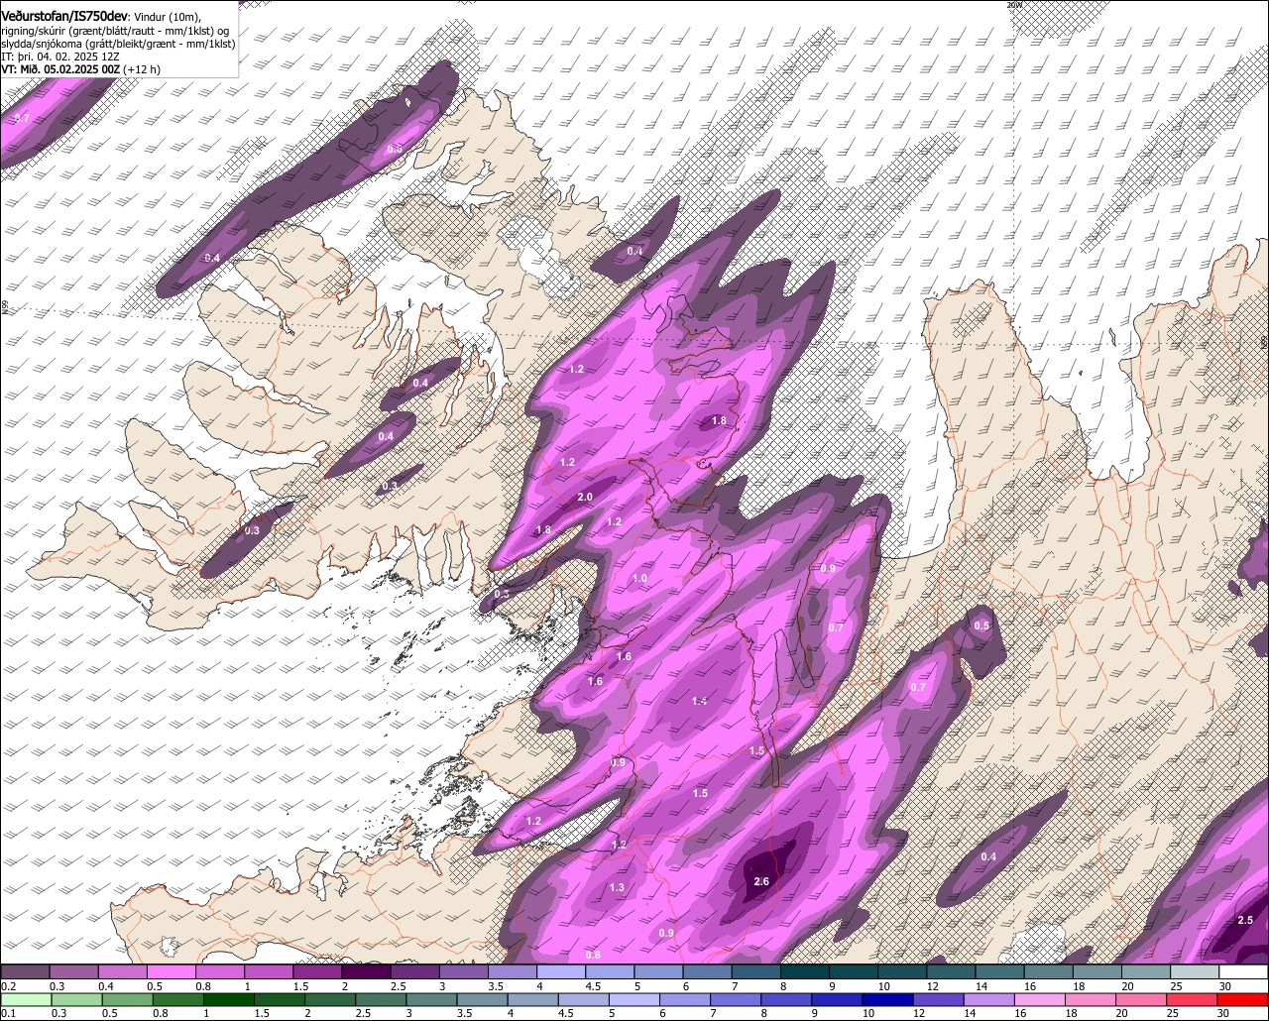Pick the red swatch between 25 and 30, bottom legend

[1193, 999]
